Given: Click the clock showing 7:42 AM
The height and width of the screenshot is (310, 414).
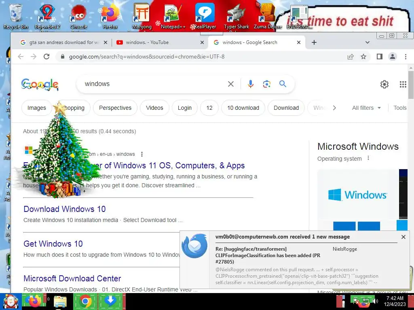Looking at the screenshot, I should pos(395,298).
